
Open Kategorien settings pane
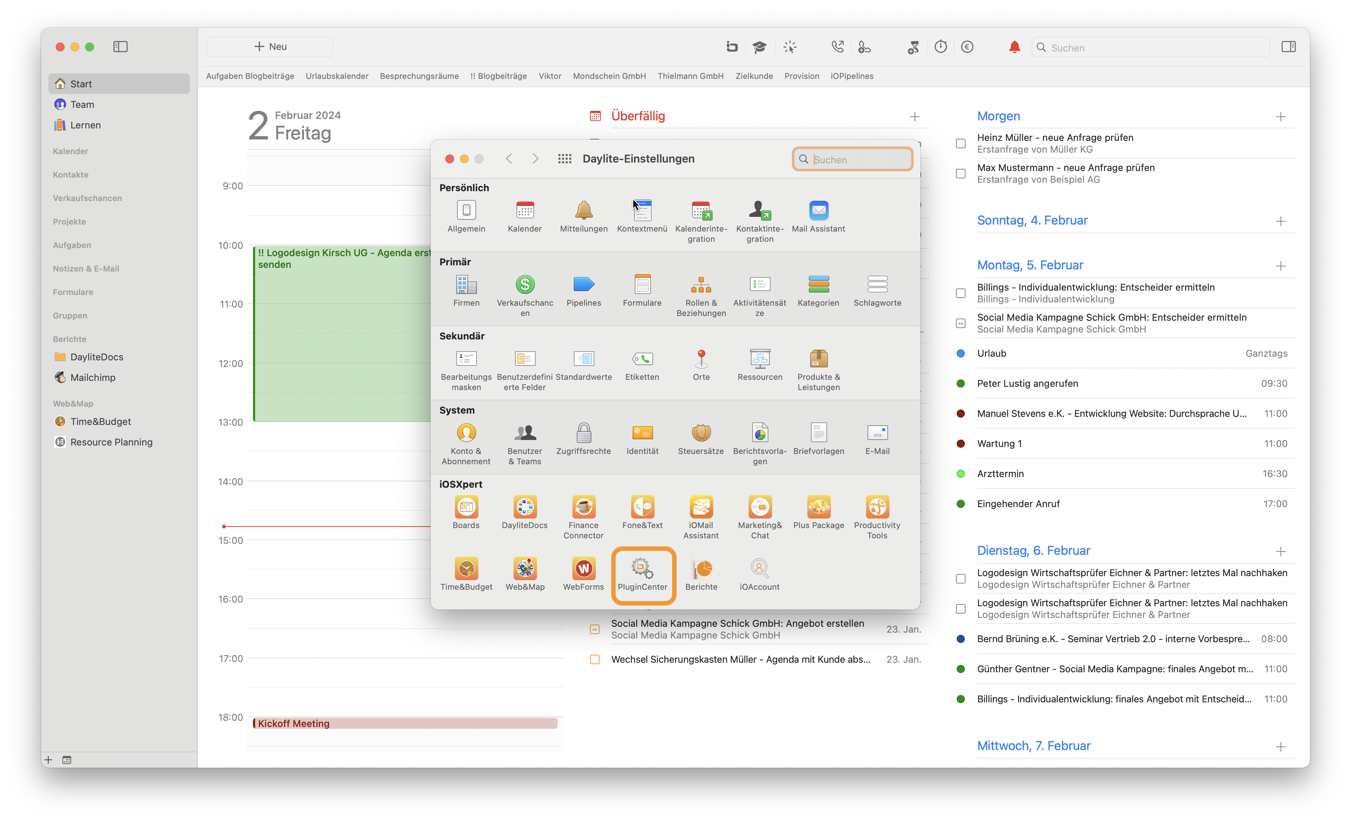pyautogui.click(x=819, y=290)
